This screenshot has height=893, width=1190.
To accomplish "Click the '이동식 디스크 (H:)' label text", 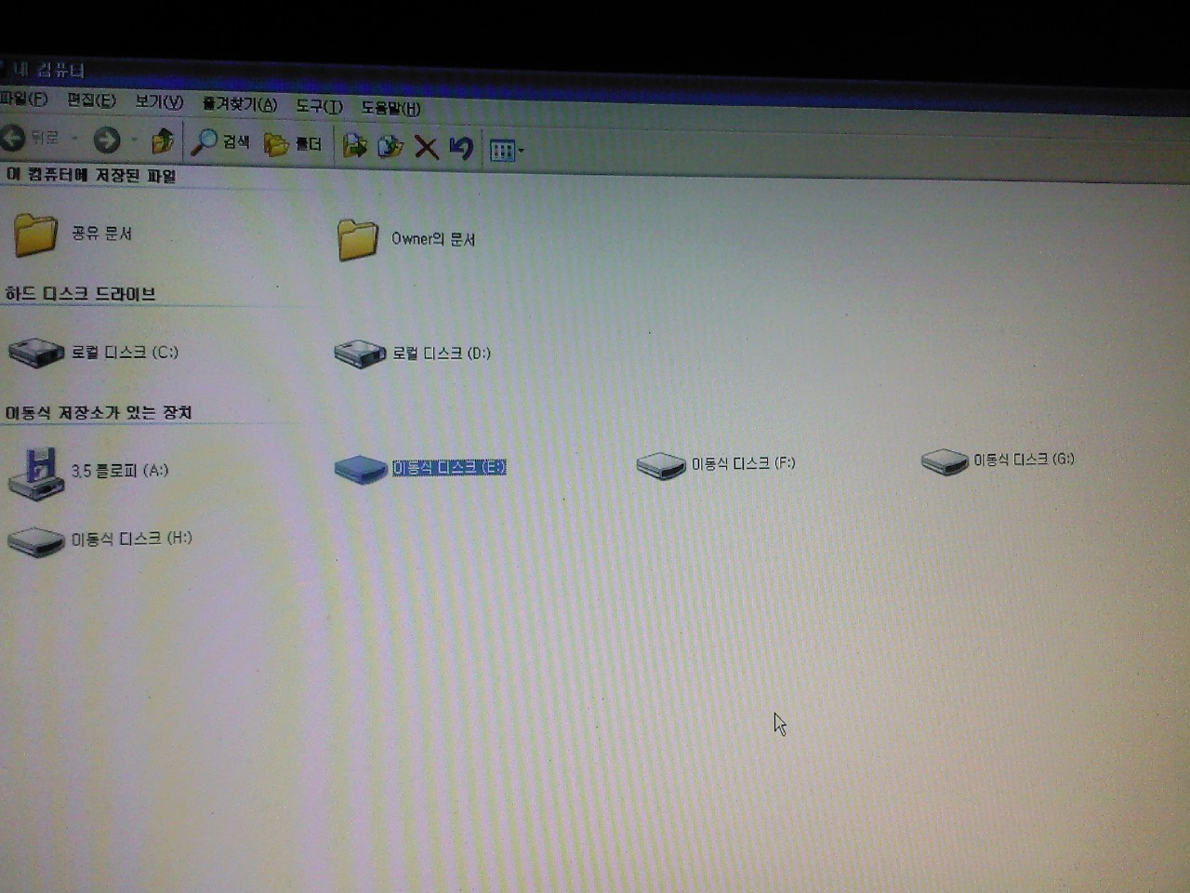I will [131, 539].
